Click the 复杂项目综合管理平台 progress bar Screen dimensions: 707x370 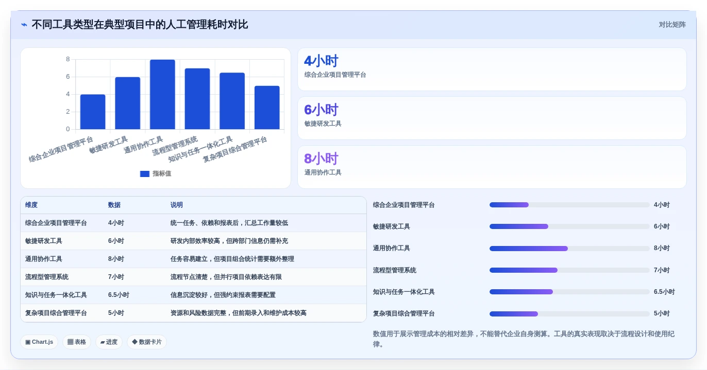point(569,314)
